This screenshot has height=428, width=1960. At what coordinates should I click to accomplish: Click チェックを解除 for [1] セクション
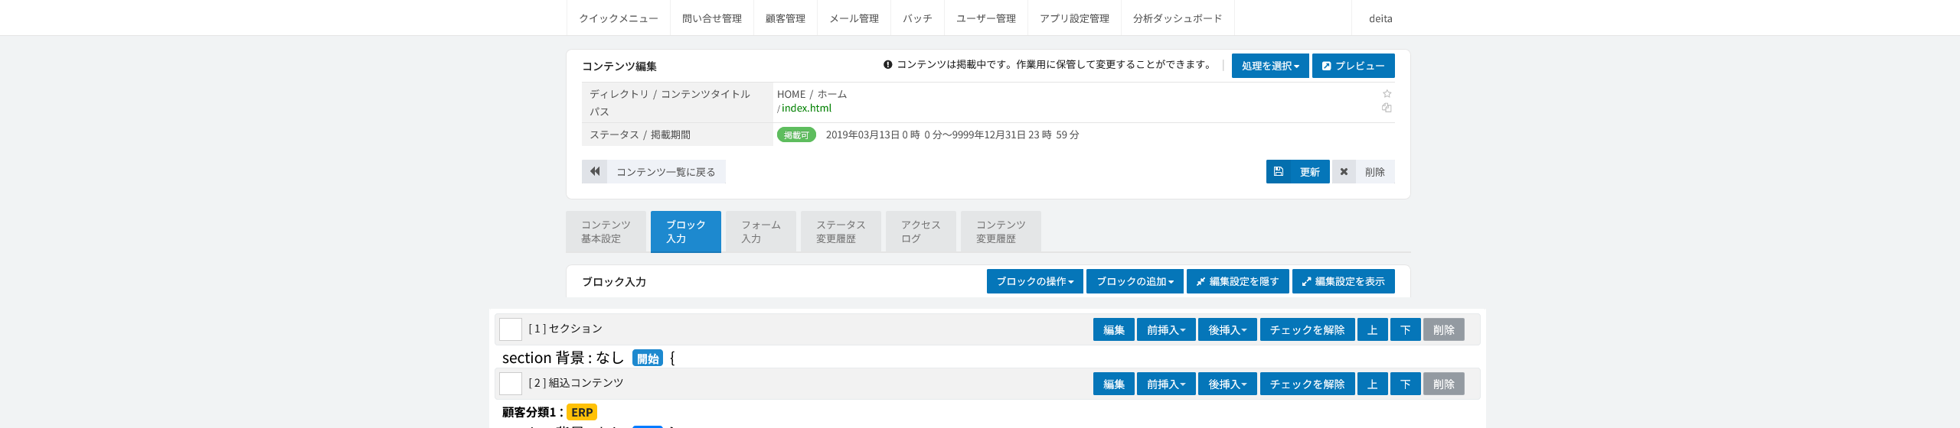point(1308,329)
